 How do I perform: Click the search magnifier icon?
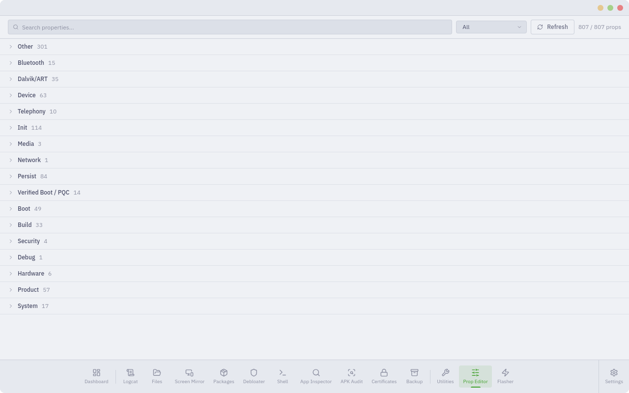click(16, 27)
